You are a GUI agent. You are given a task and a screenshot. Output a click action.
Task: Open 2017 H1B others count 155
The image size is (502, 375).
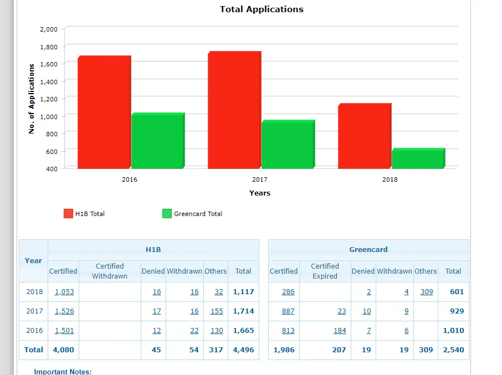pyautogui.click(x=217, y=311)
